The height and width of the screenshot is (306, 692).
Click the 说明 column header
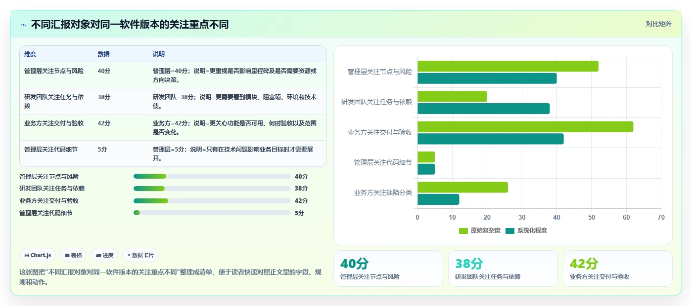click(x=159, y=54)
